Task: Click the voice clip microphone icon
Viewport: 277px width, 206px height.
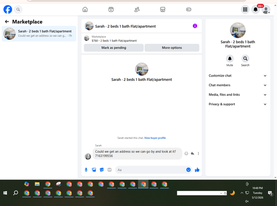Action: click(86, 170)
